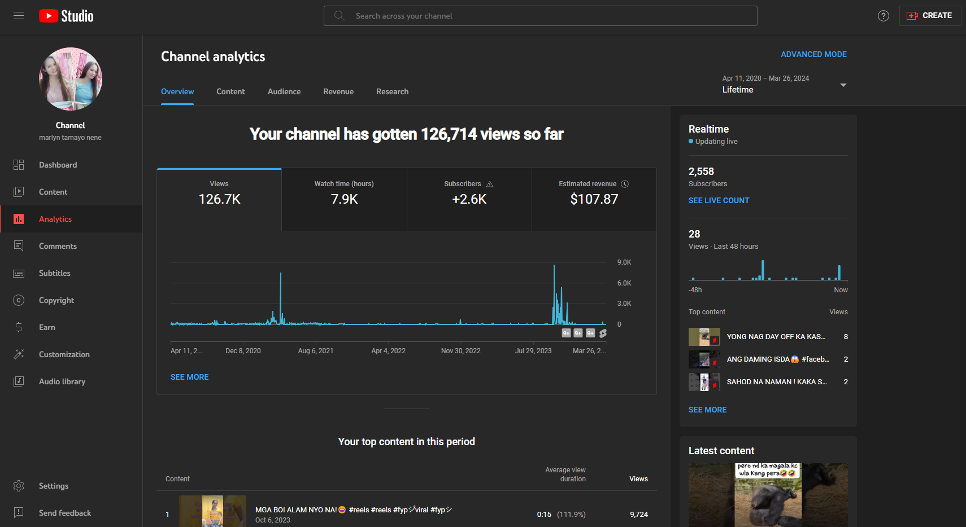Click SEE MORE below the views chart
This screenshot has width=966, height=527.
(189, 377)
